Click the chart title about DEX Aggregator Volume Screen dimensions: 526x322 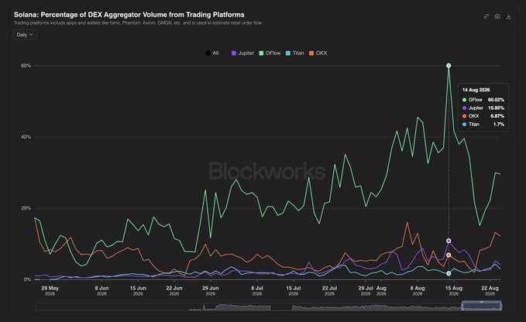click(129, 15)
